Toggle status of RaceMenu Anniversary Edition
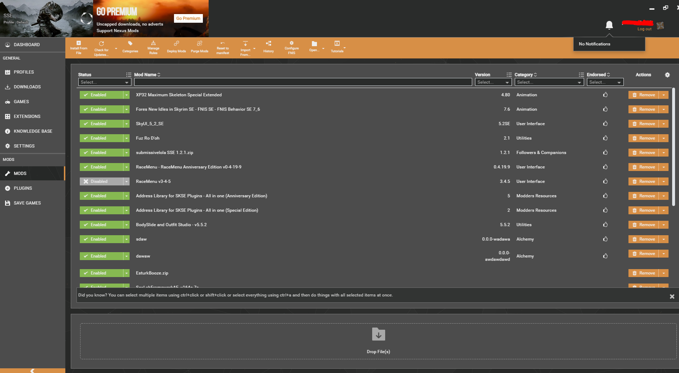The height and width of the screenshot is (373, 679). click(x=101, y=167)
